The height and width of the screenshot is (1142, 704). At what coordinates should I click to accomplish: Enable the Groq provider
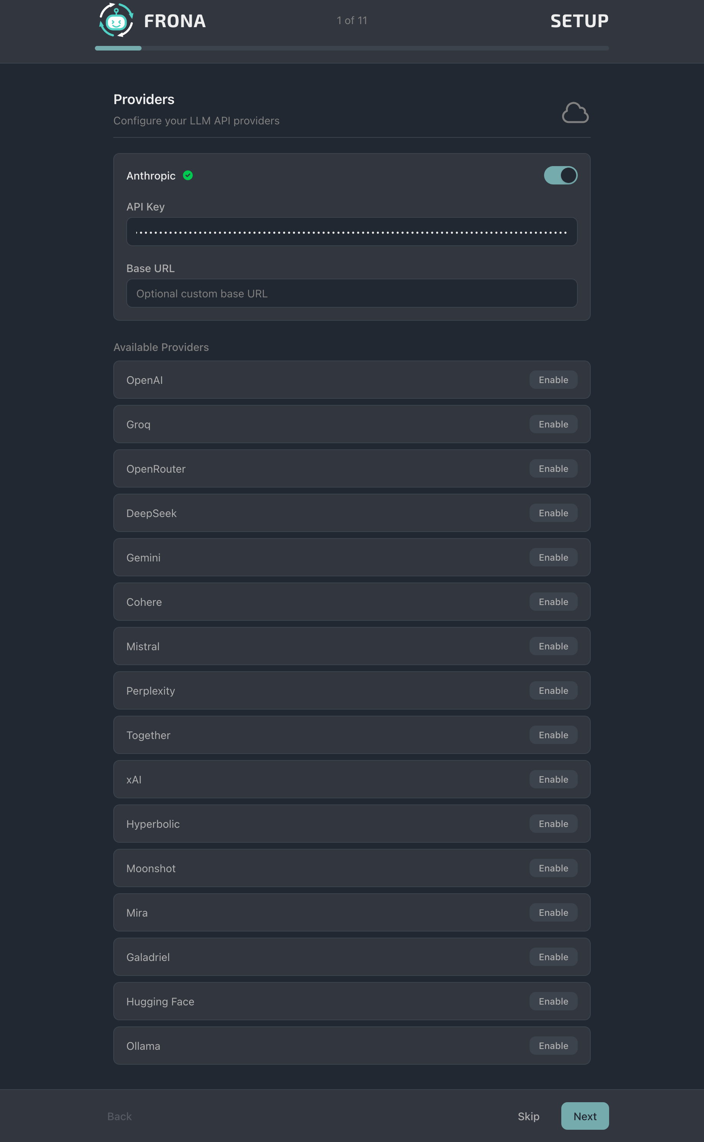click(553, 424)
